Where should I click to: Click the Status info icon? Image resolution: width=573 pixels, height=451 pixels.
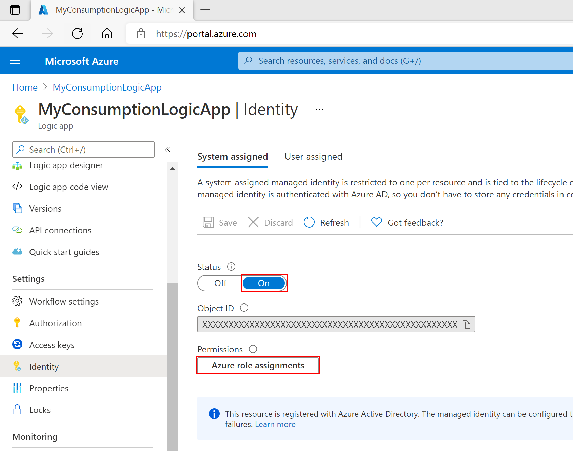231,267
